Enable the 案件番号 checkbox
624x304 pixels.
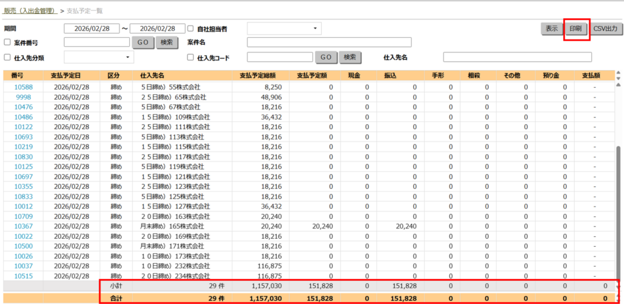pos(8,43)
